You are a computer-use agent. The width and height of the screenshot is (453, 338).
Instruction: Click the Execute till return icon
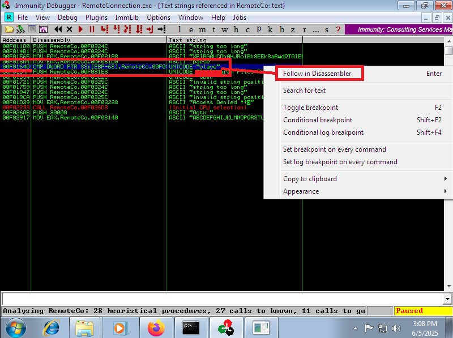click(x=150, y=29)
